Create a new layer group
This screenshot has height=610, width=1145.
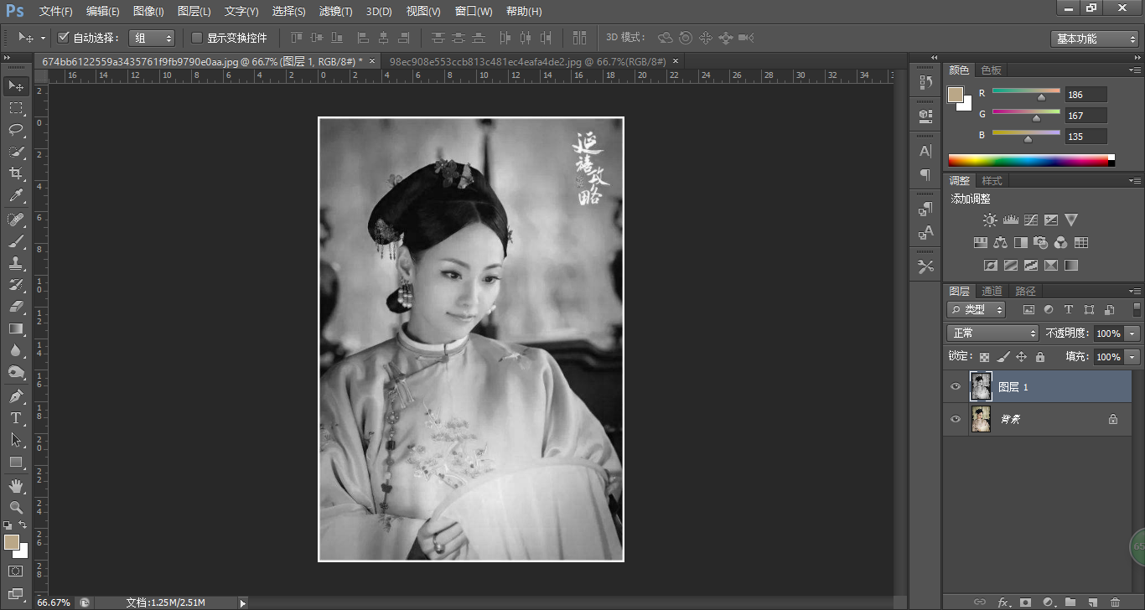[x=1070, y=602]
